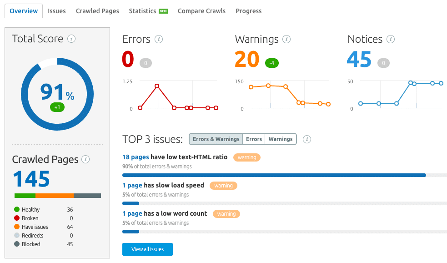
Task: Click the Healthy legend row
Action: [44, 210]
